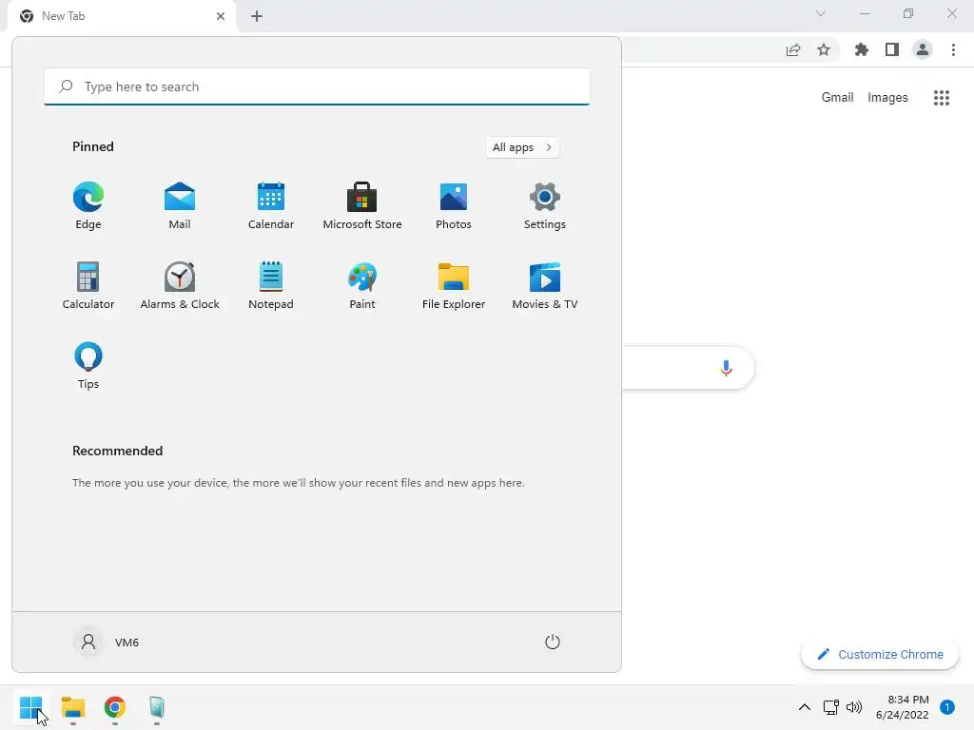Open the Edge browser pinned app
Screen dimensions: 974x730
click(x=88, y=205)
